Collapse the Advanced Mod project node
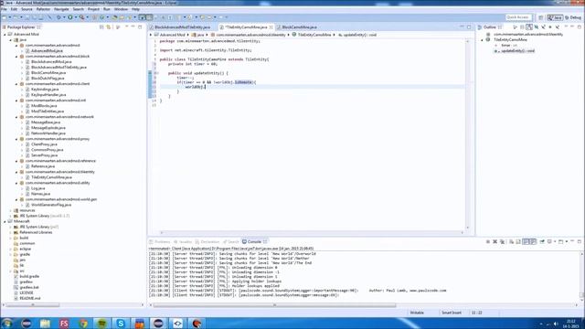The height and width of the screenshot is (329, 585). [x=5, y=35]
